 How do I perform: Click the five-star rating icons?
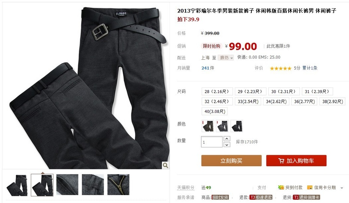280,68
